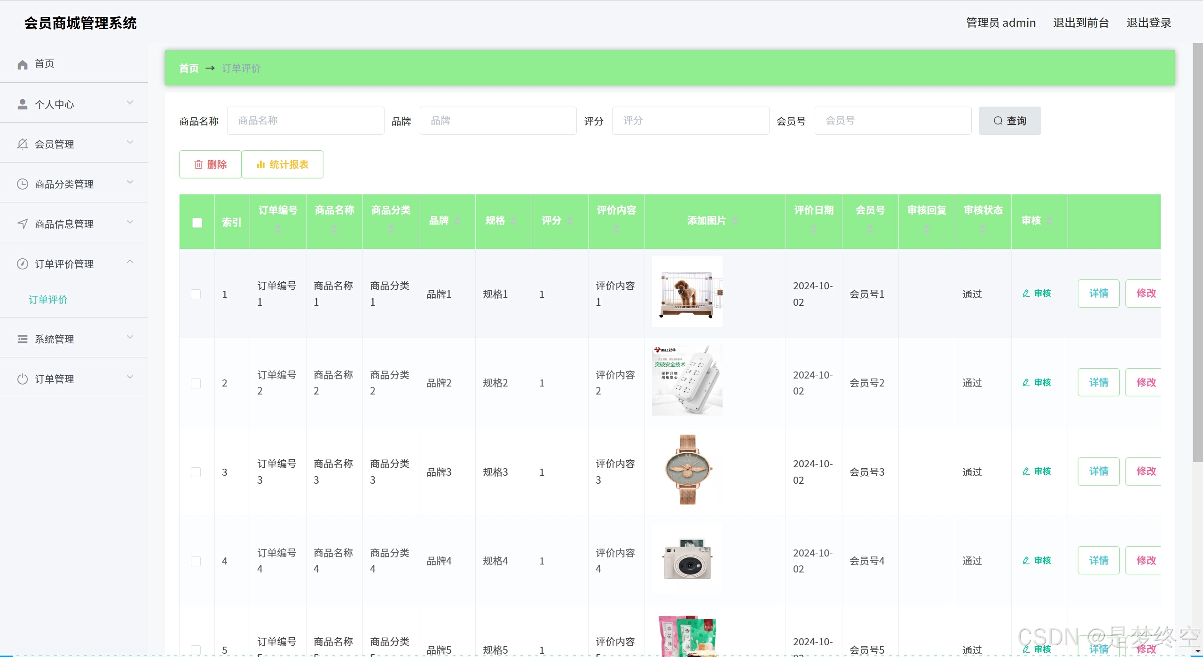The width and height of the screenshot is (1203, 657).
Task: Expand the 系统管理 menu chevron
Action: (130, 337)
